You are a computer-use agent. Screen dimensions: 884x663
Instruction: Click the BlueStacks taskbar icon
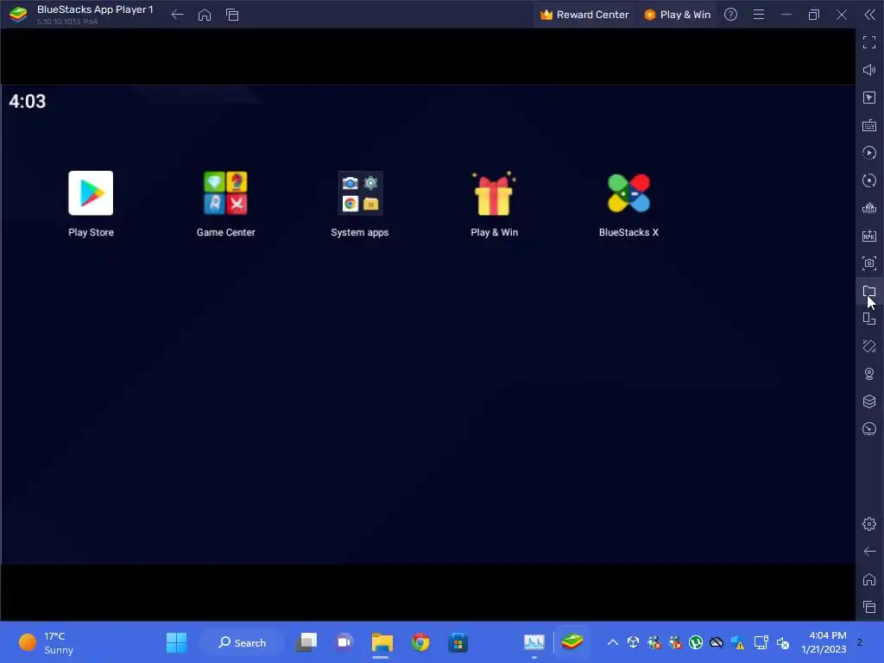(571, 642)
